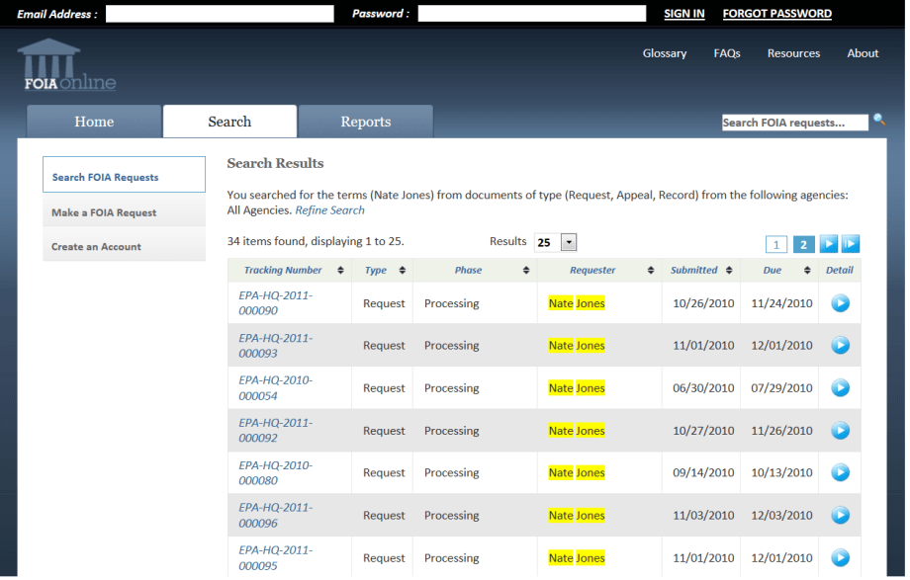Open detail arrow for EPA-HQ-2010-000080 row
This screenshot has height=580, width=910.
tap(840, 473)
